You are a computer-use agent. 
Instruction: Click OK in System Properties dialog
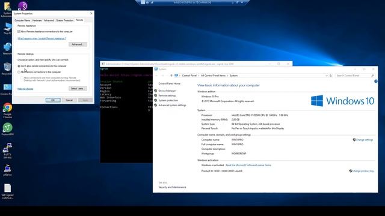(x=53, y=100)
